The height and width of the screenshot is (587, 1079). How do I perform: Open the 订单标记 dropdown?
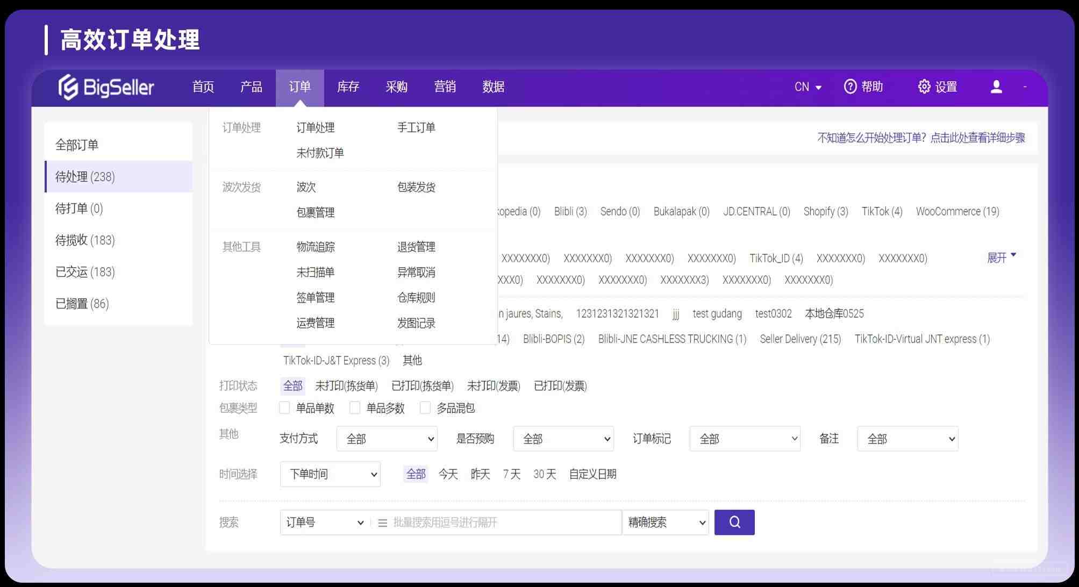pyautogui.click(x=745, y=439)
